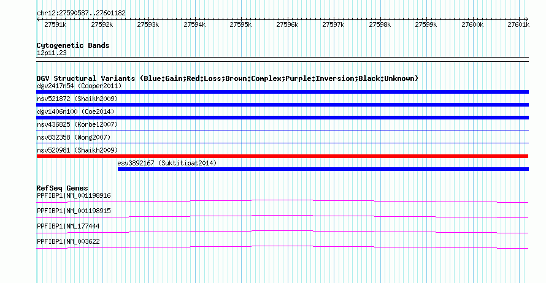The width and height of the screenshot is (546, 283).
Task: Open variant label dgv2417n54 (Cooper2011)
Action: tap(79, 86)
